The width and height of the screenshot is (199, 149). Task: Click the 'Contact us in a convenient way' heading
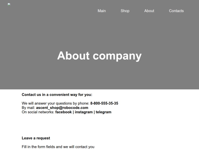click(x=57, y=95)
